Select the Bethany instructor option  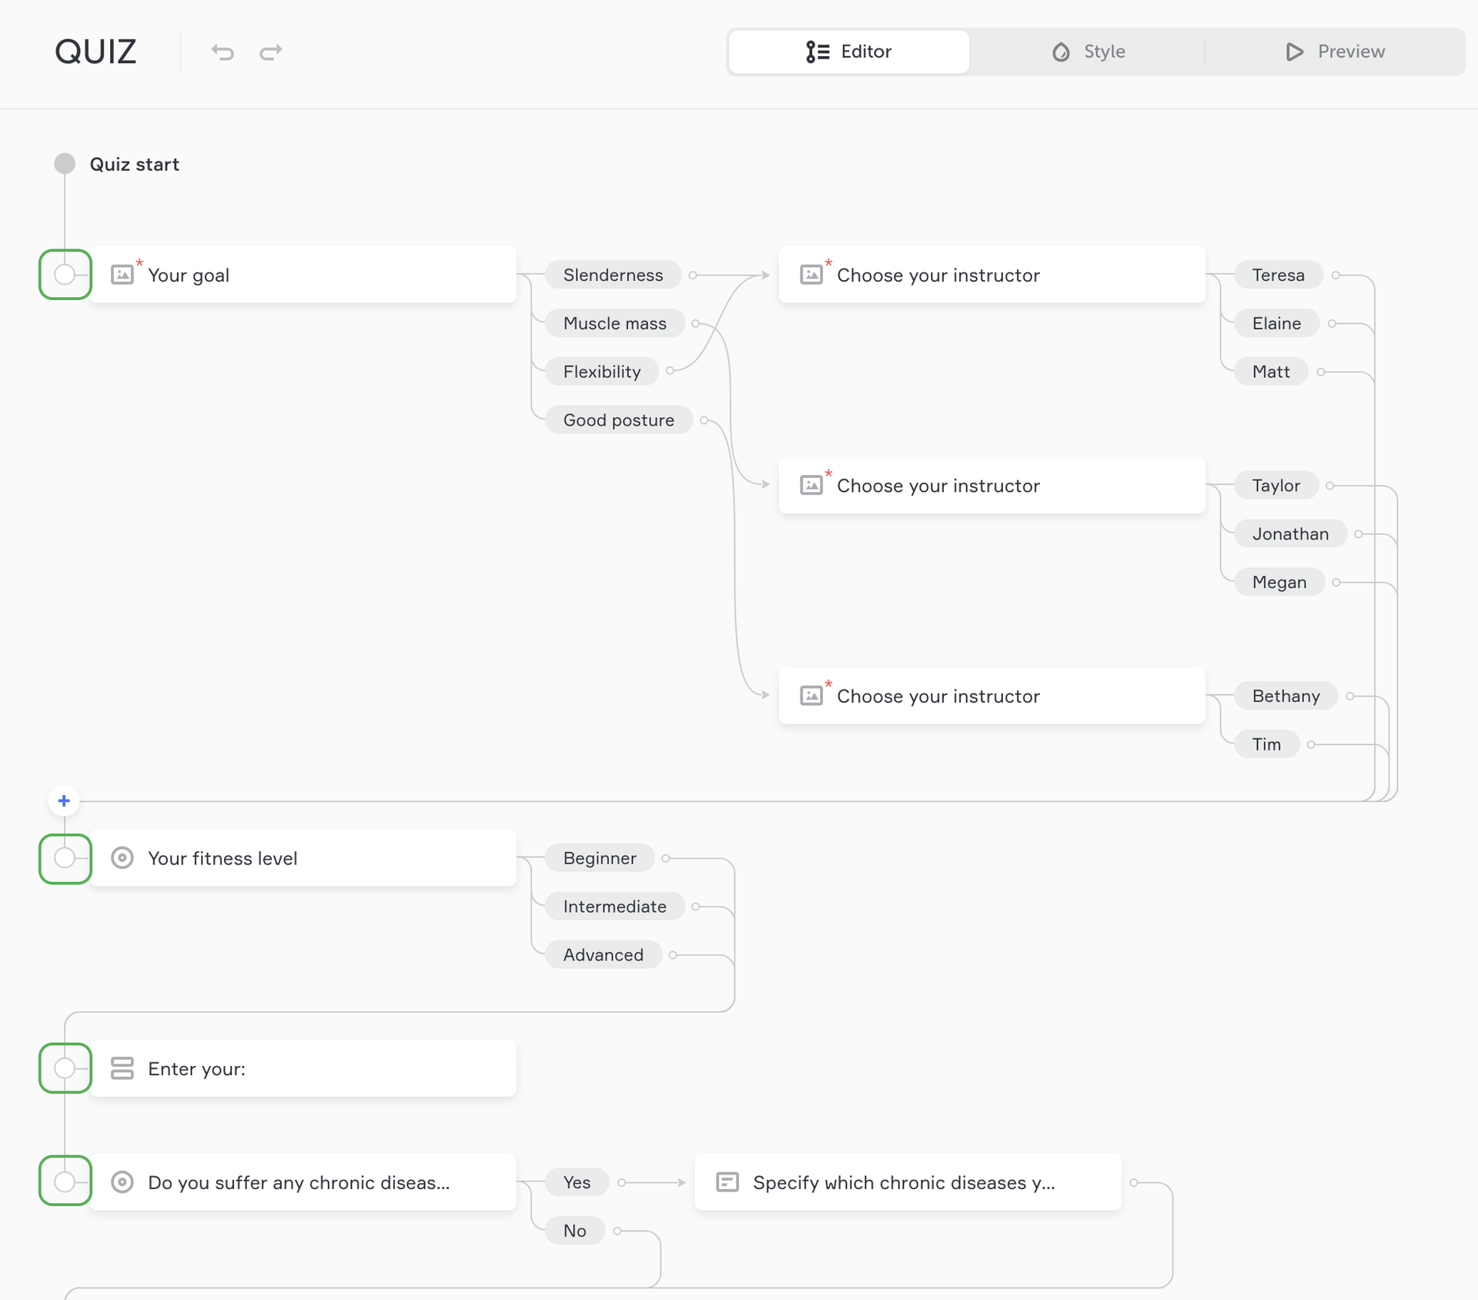(1285, 696)
